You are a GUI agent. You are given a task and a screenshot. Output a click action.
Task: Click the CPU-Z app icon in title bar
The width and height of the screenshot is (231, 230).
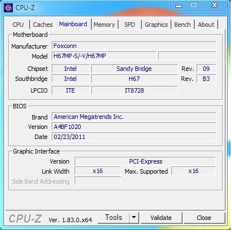8,8
